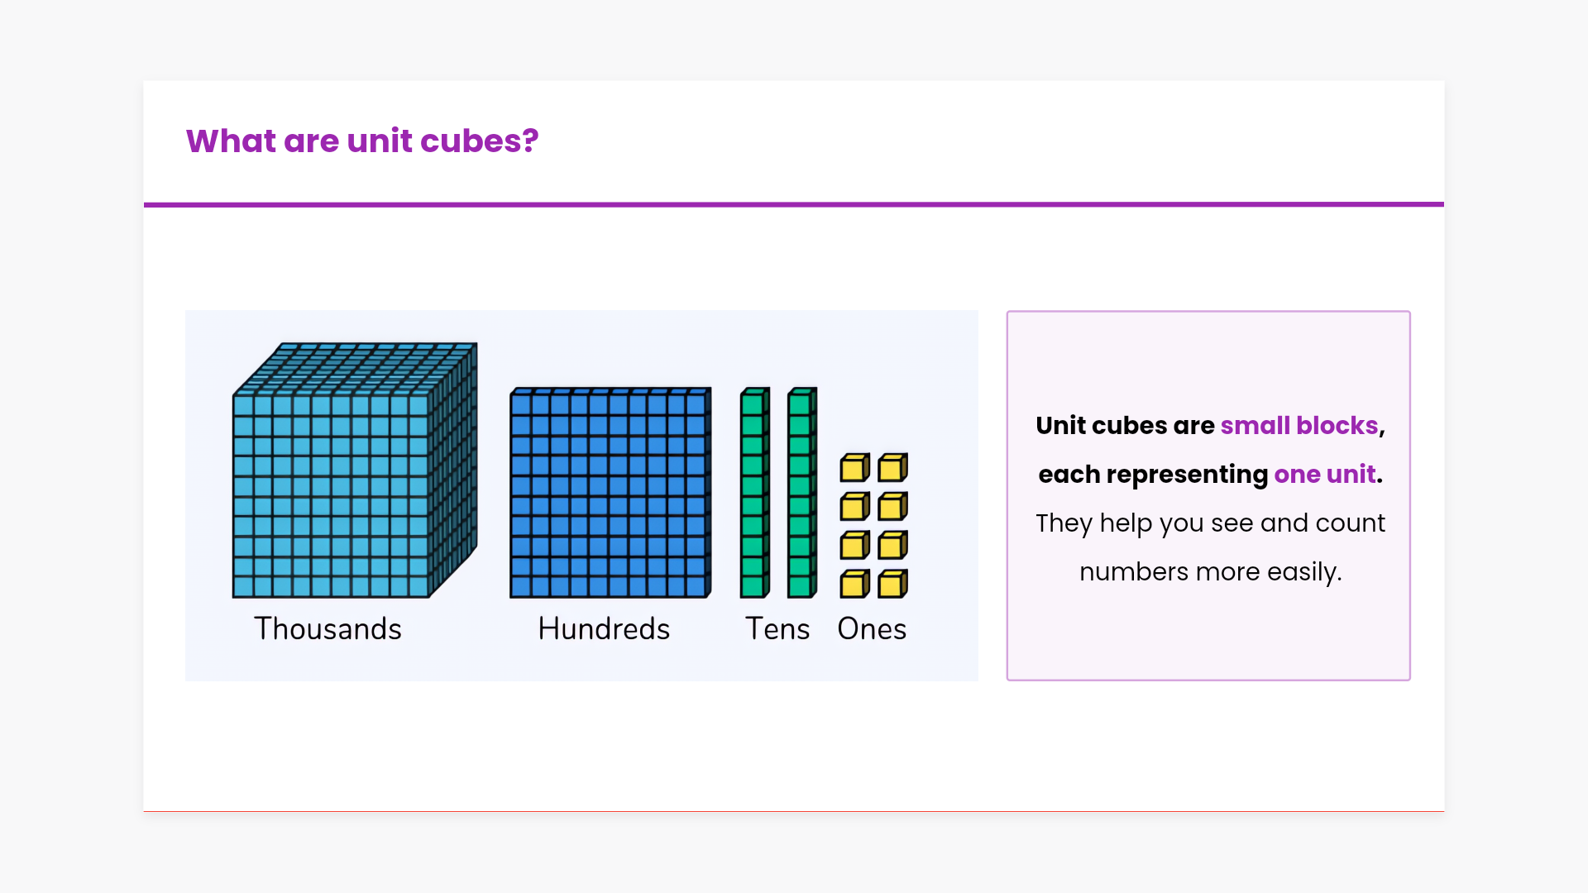Click the "Thousands" label under the cube

328,629
